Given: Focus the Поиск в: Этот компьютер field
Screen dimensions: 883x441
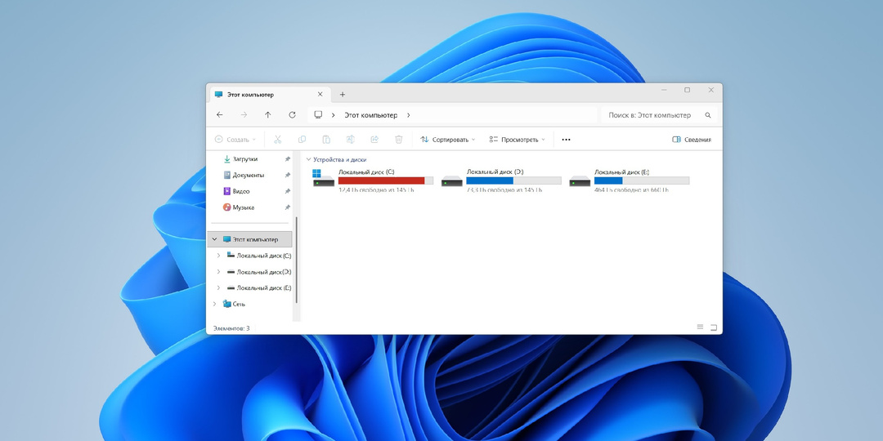Looking at the screenshot, I should coord(660,115).
